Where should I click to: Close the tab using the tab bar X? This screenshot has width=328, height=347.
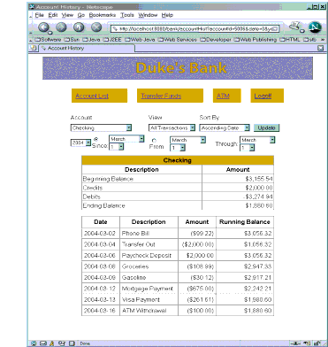click(x=321, y=48)
